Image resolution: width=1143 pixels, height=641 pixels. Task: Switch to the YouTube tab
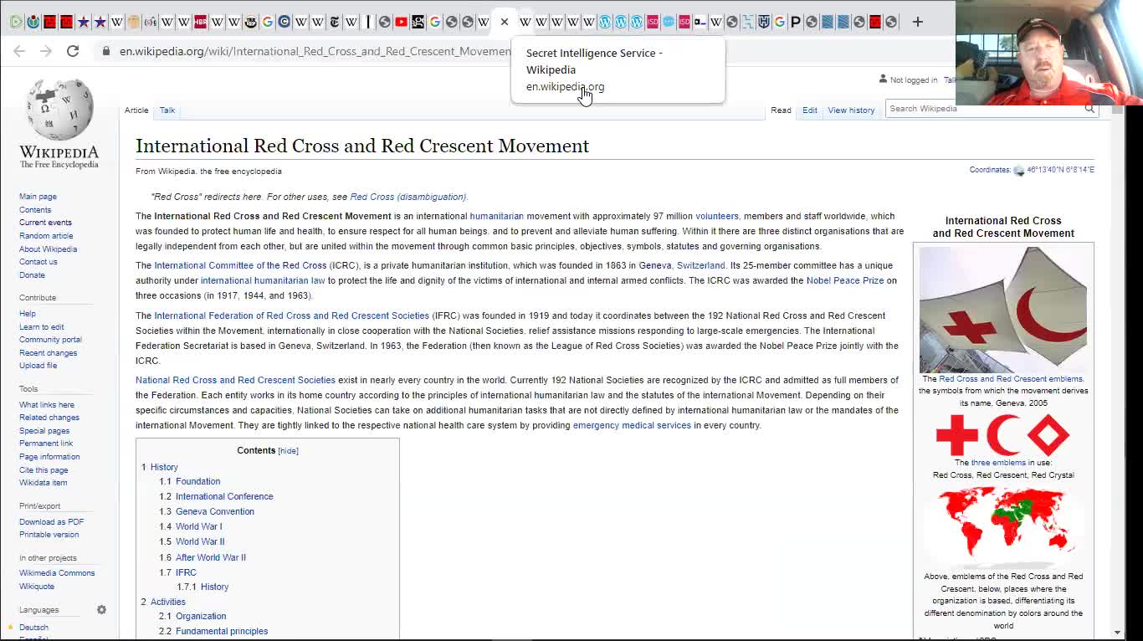click(402, 22)
